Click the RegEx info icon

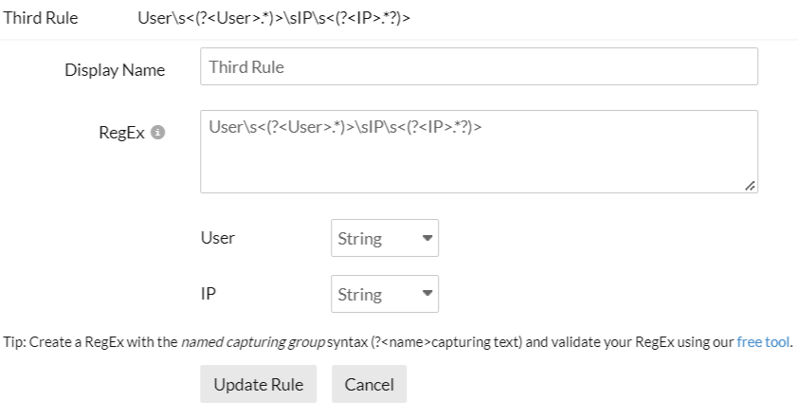[x=158, y=134]
